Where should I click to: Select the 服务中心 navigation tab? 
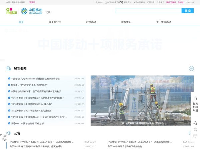click(x=126, y=22)
